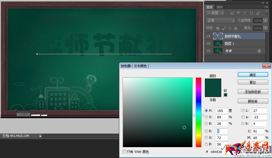This screenshot has width=272, height=158.
Task: Select the 图层 1 layer thumbnail
Action: pos(218,43)
